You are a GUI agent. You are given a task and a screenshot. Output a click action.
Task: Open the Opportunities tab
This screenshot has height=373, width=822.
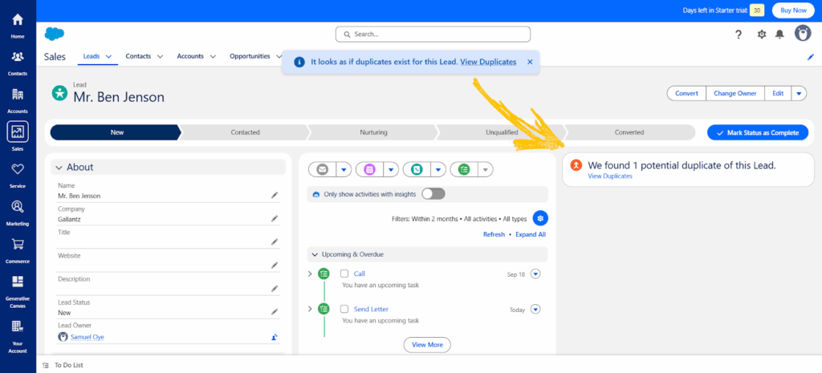pyautogui.click(x=250, y=56)
